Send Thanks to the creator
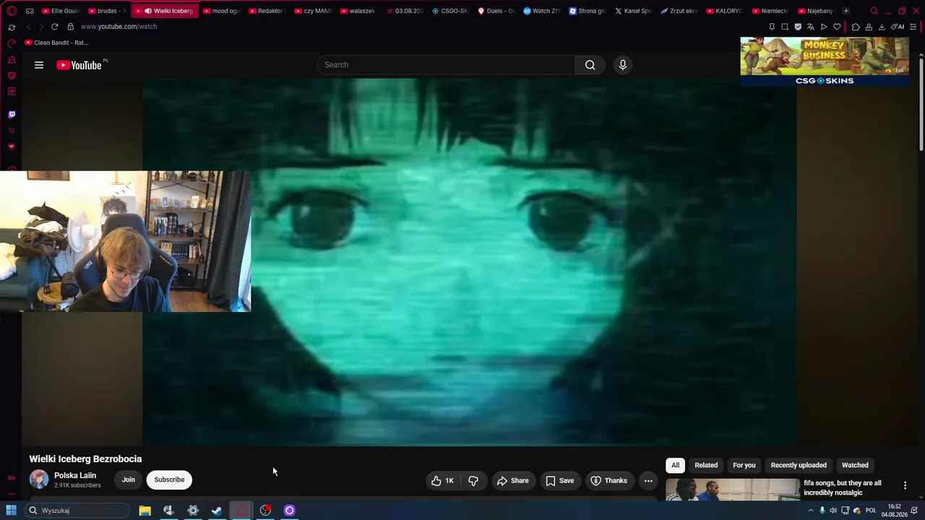Viewport: 925px width, 520px height. click(x=609, y=481)
